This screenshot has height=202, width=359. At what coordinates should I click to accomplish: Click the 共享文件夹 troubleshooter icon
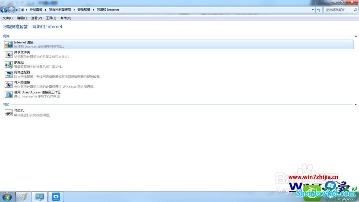point(9,54)
